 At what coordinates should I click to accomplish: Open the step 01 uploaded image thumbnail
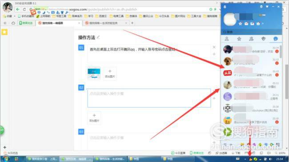(x=94, y=73)
